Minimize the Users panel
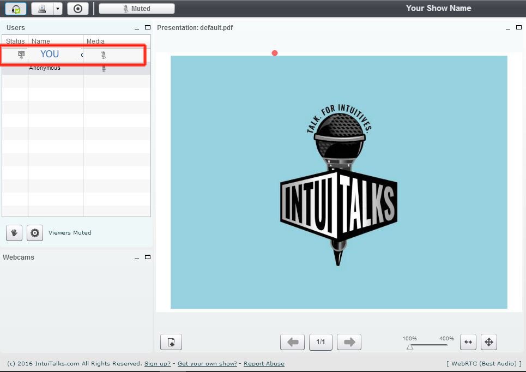Screen dimensions: 526x372 pos(136,28)
